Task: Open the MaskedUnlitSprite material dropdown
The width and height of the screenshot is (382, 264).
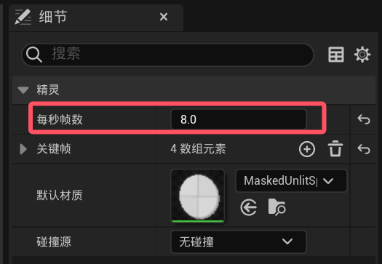Action: pyautogui.click(x=291, y=181)
